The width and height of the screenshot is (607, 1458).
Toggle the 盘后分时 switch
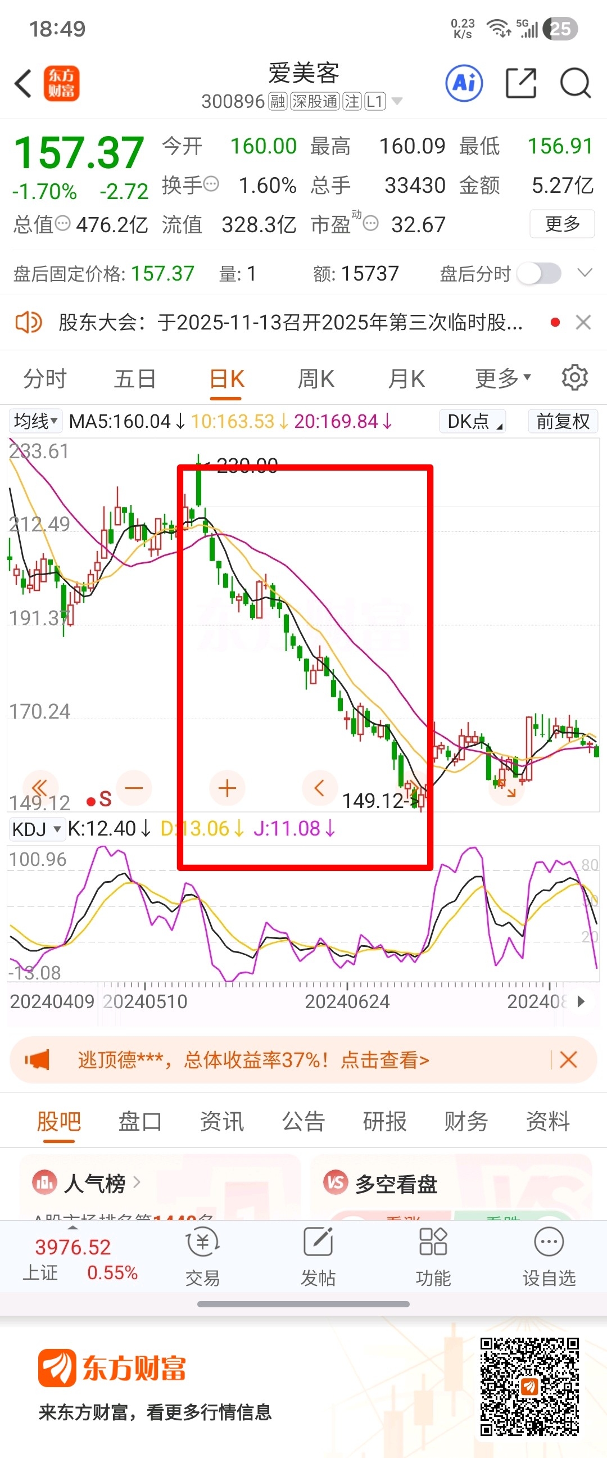click(x=540, y=273)
